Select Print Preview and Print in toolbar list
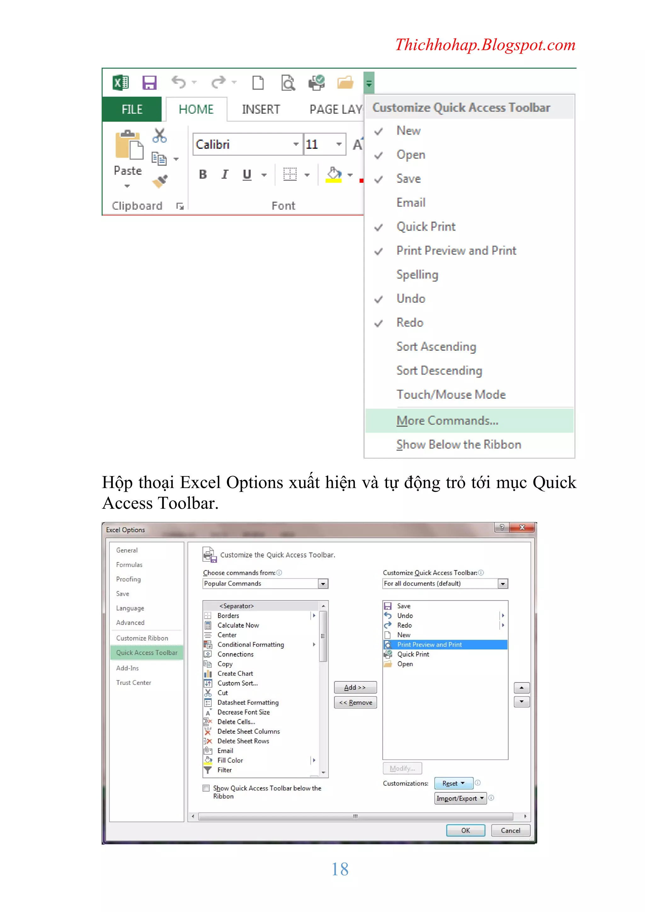This screenshot has height=912, width=645. point(445,645)
